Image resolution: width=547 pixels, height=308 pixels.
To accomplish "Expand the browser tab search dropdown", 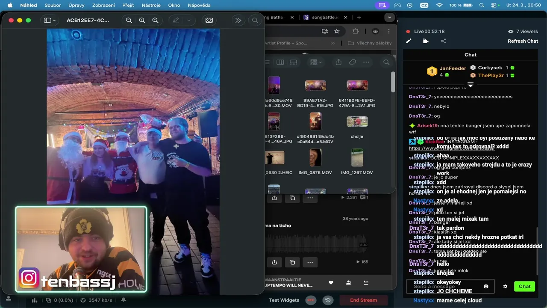I will (x=389, y=17).
